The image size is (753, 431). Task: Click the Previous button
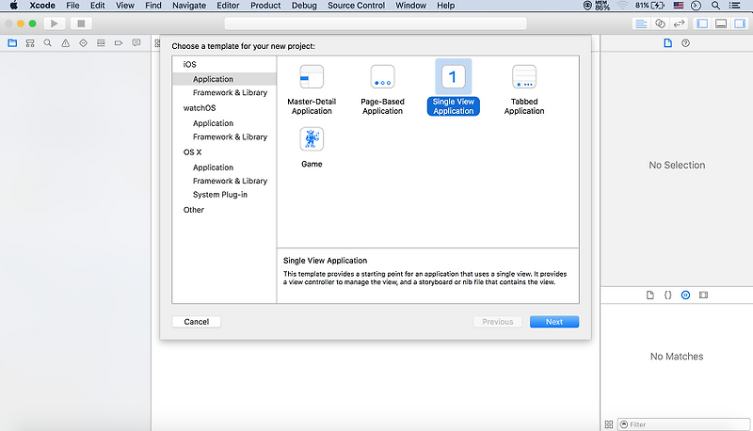498,322
